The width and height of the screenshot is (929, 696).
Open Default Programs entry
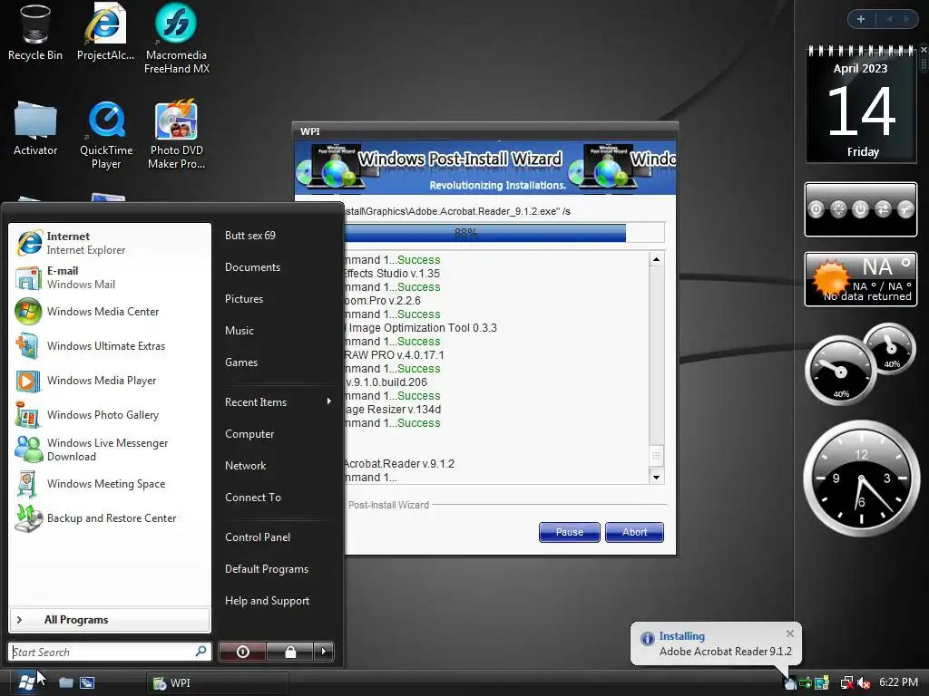267,569
